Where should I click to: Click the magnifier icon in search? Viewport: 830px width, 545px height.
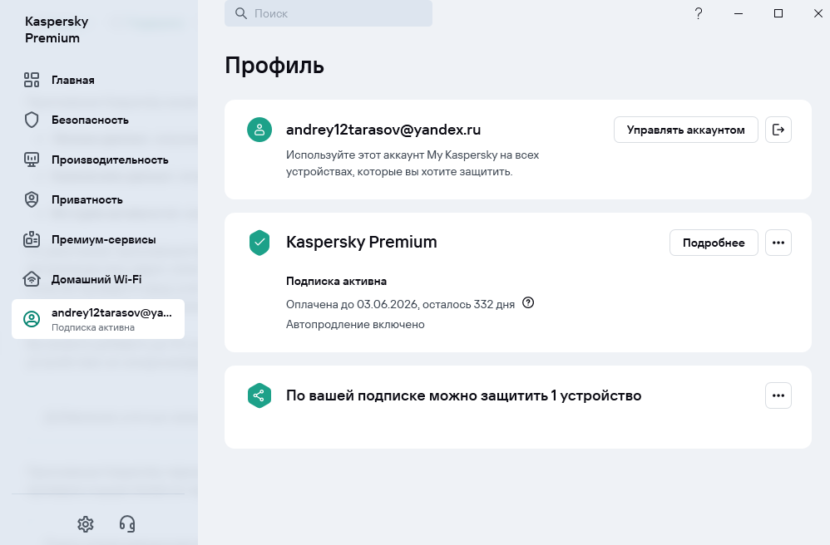pos(241,13)
